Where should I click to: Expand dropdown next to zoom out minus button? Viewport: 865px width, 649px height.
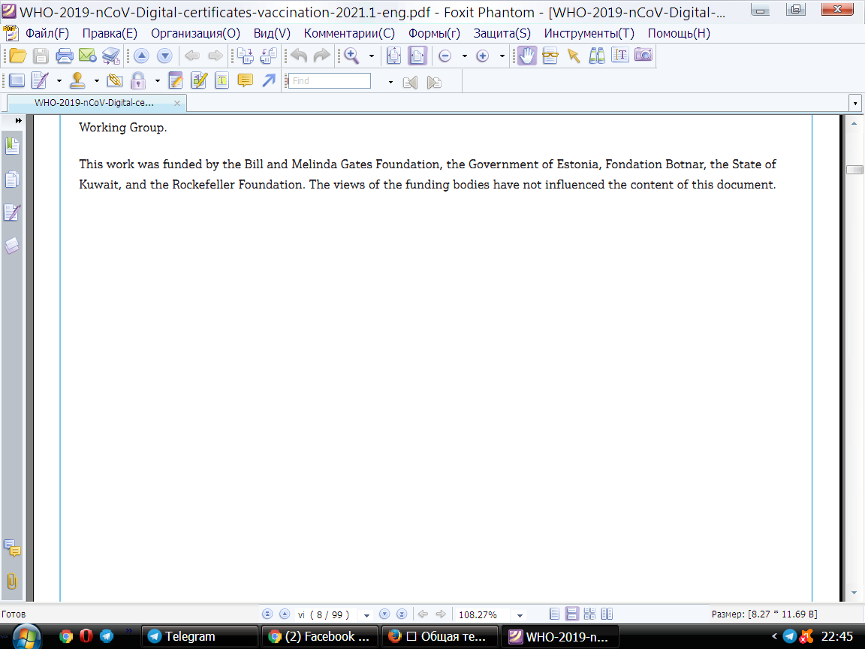pos(465,56)
